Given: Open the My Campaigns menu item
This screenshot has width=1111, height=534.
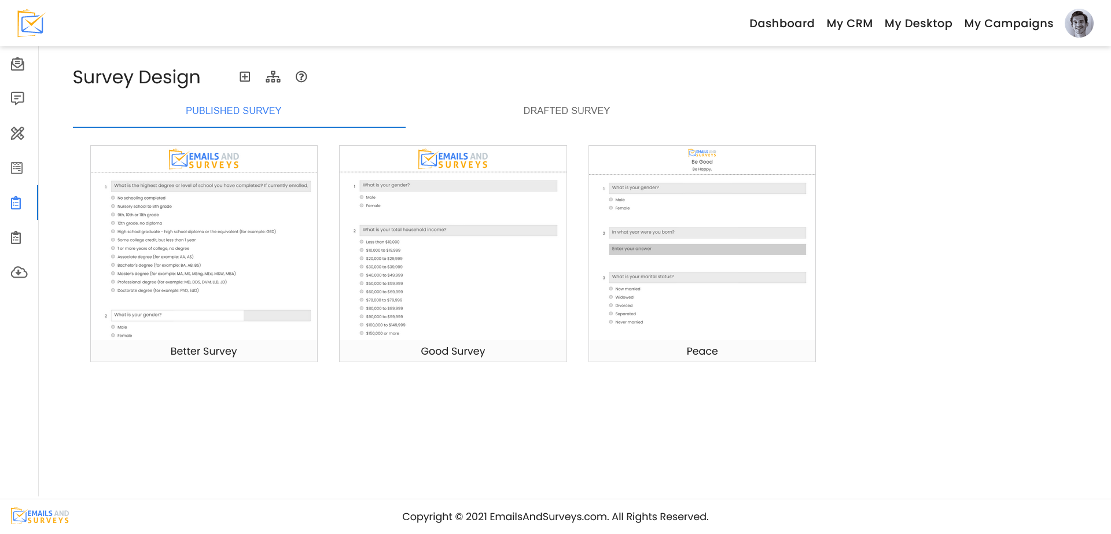Looking at the screenshot, I should [1009, 24].
